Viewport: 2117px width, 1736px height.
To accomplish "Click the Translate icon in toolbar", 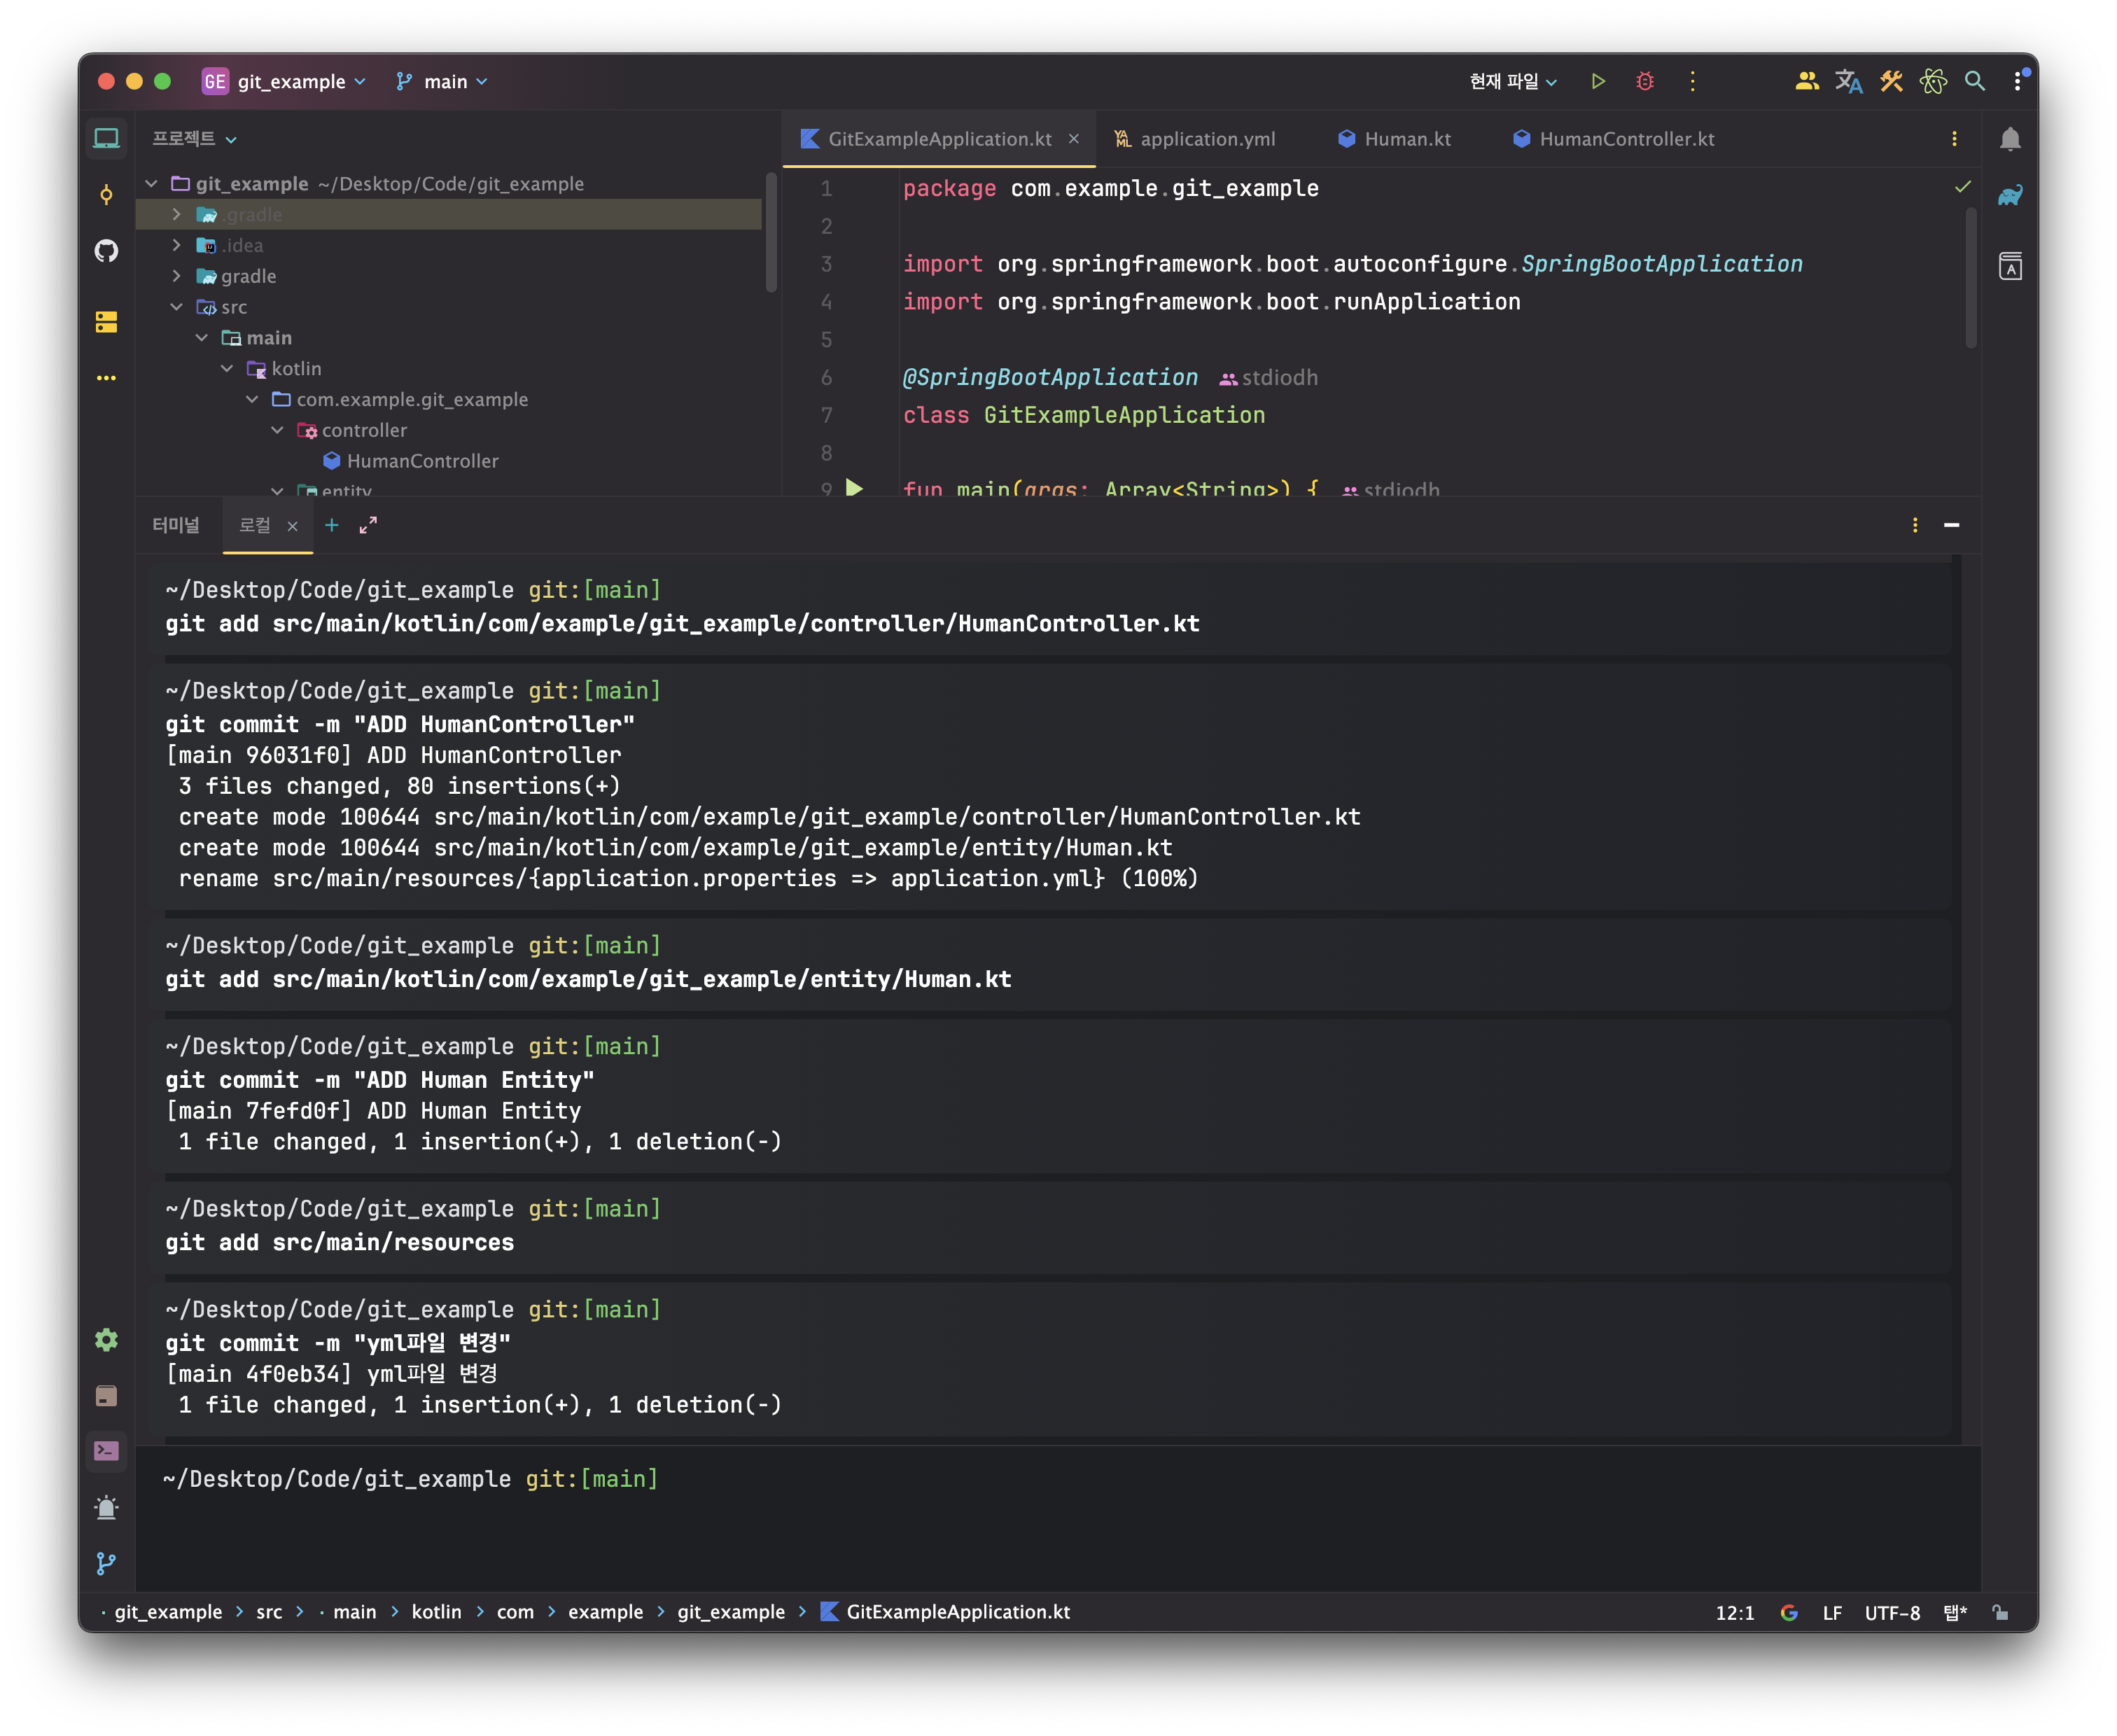I will click(x=1848, y=81).
